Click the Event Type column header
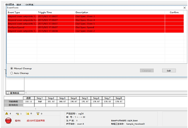Image resolution: width=188 pixels, height=128 pixels. pos(22,12)
